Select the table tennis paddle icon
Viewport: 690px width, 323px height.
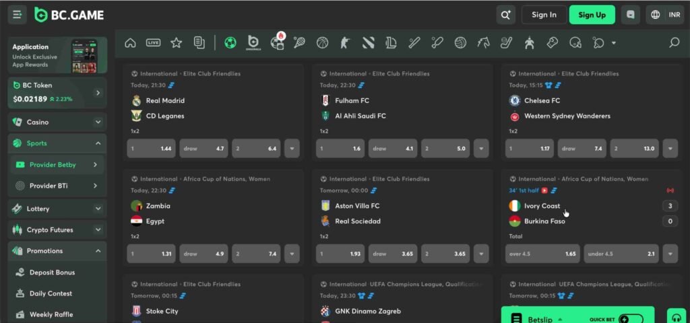pos(598,42)
